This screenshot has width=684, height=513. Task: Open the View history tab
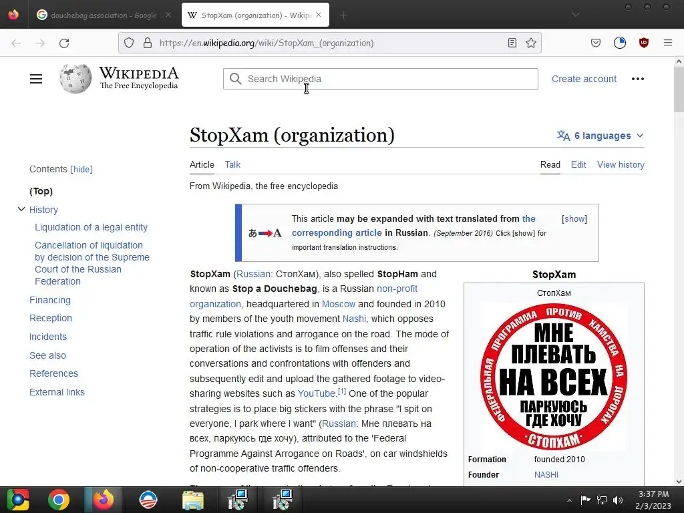621,164
